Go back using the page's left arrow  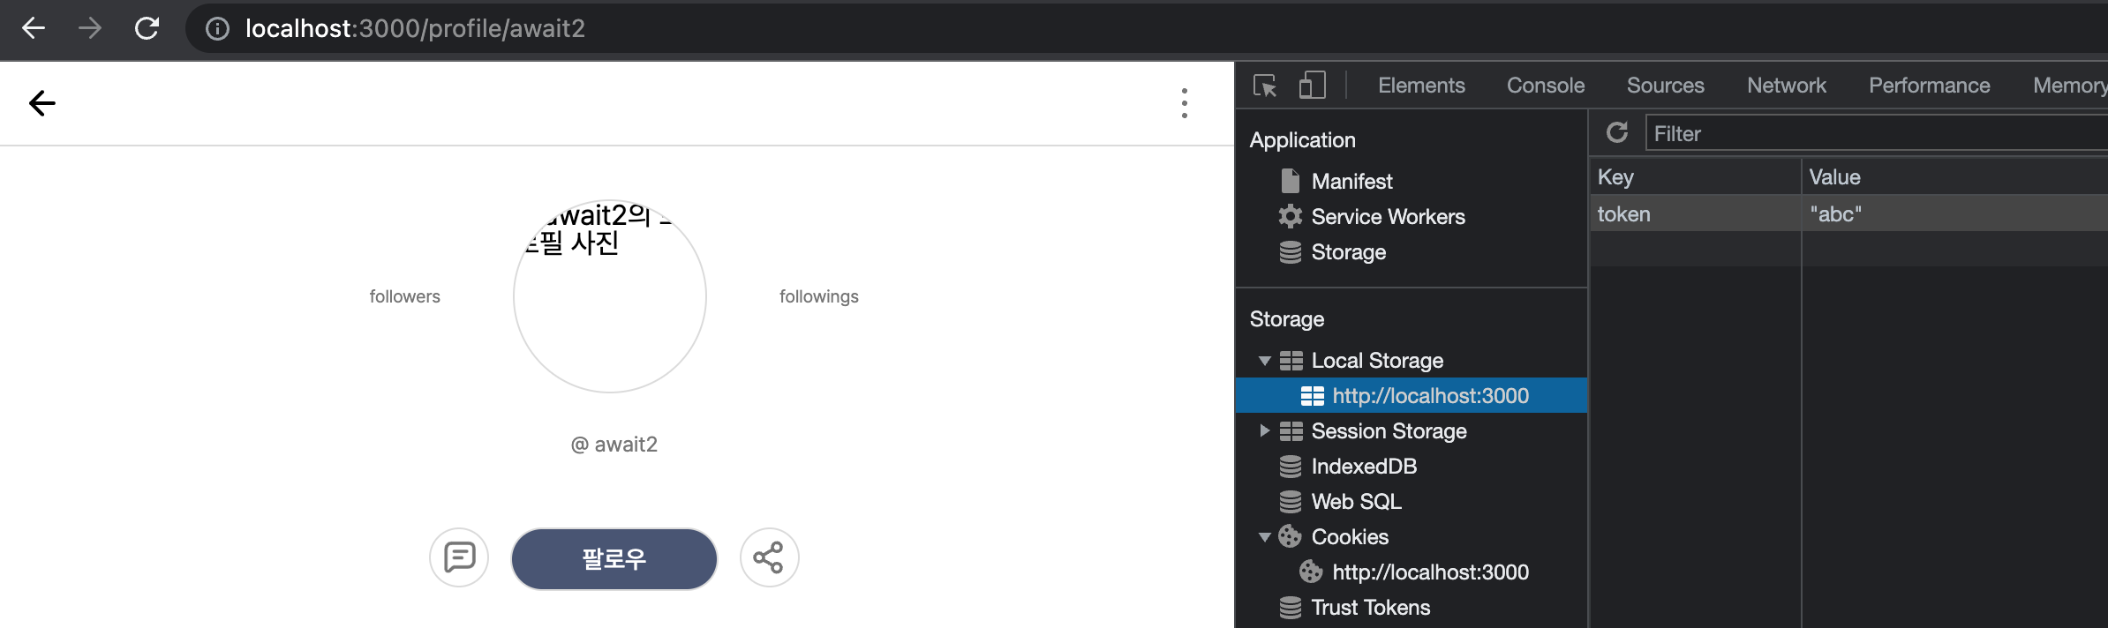(x=42, y=103)
